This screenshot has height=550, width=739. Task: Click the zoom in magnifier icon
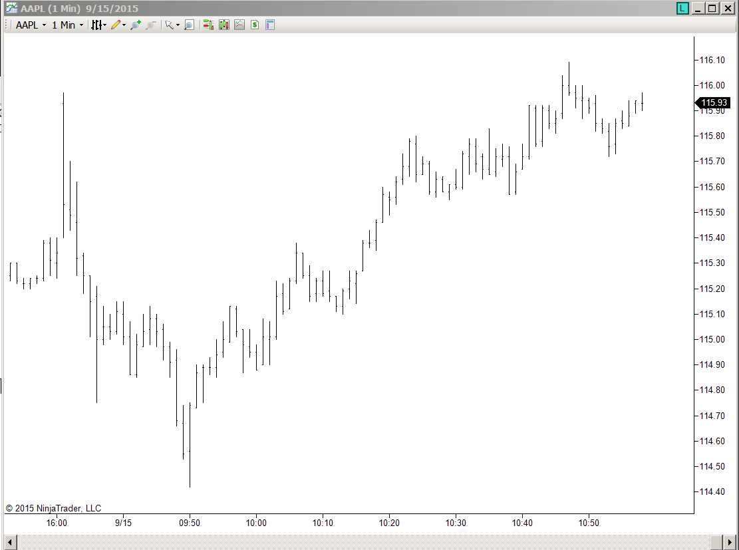coord(136,25)
